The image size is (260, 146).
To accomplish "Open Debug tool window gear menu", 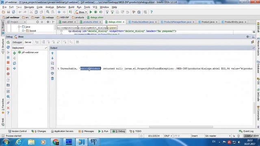I will (x=248, y=37).
